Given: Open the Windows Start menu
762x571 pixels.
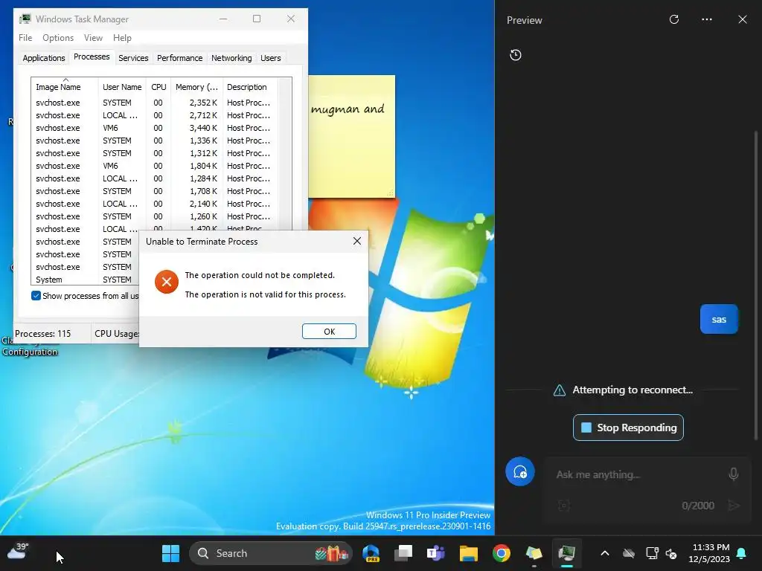Looking at the screenshot, I should tap(170, 553).
